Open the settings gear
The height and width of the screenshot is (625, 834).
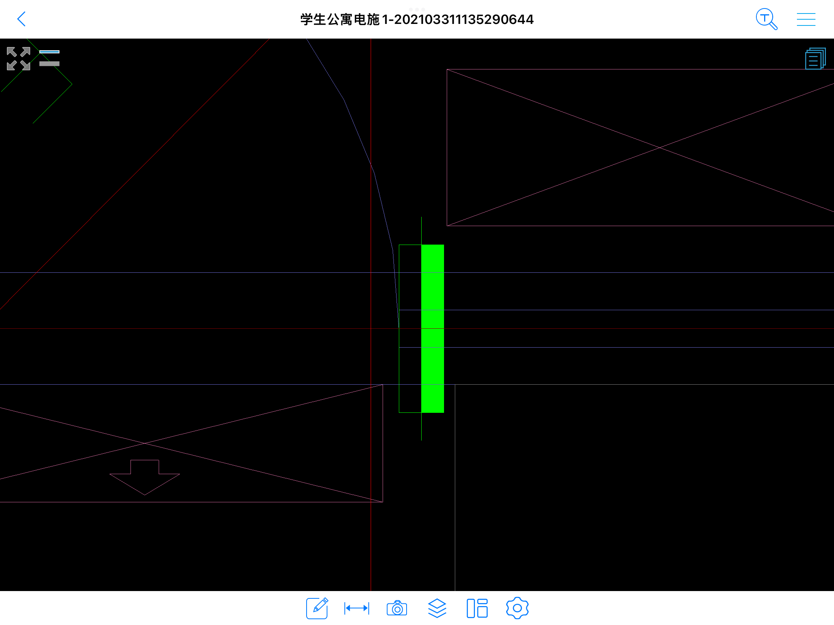point(517,608)
